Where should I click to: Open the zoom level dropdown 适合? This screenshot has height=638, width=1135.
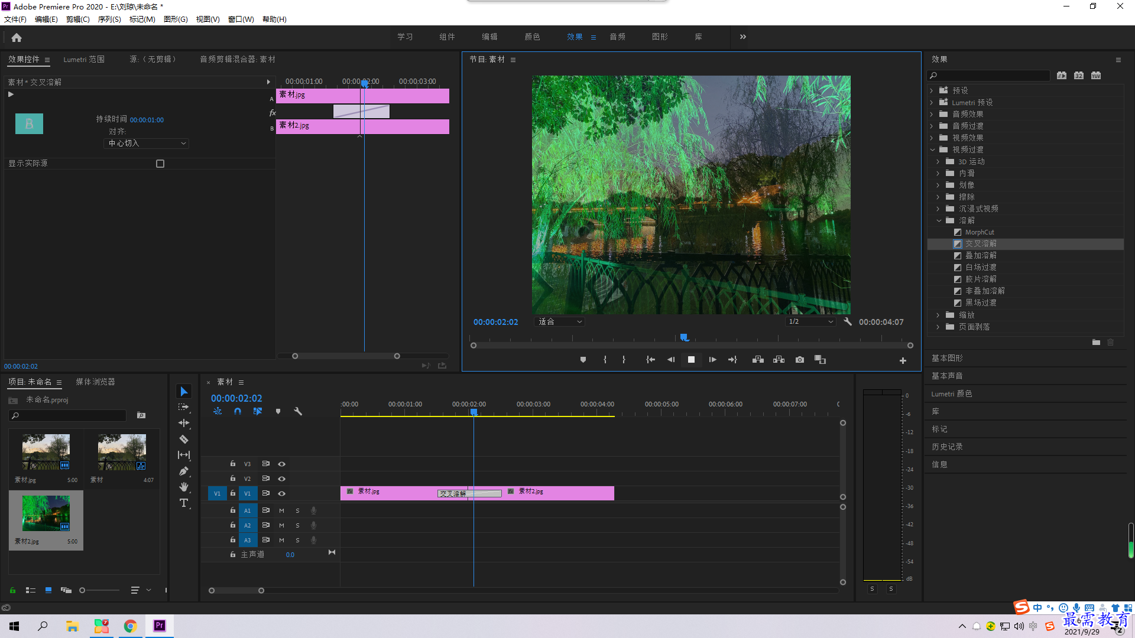click(x=559, y=321)
